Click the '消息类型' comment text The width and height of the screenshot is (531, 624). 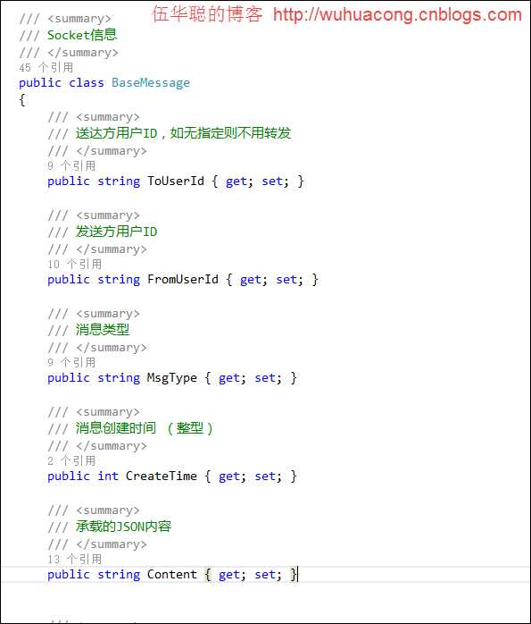pyautogui.click(x=103, y=330)
